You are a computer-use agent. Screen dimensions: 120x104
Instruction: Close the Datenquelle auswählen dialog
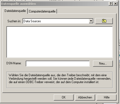(115, 4)
